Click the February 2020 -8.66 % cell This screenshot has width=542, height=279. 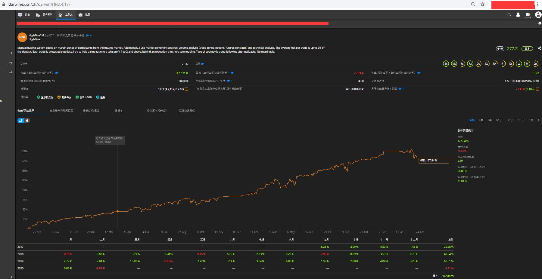(101, 268)
